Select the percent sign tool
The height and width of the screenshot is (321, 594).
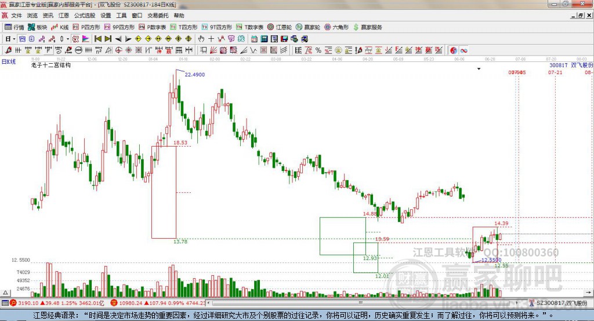[318, 50]
